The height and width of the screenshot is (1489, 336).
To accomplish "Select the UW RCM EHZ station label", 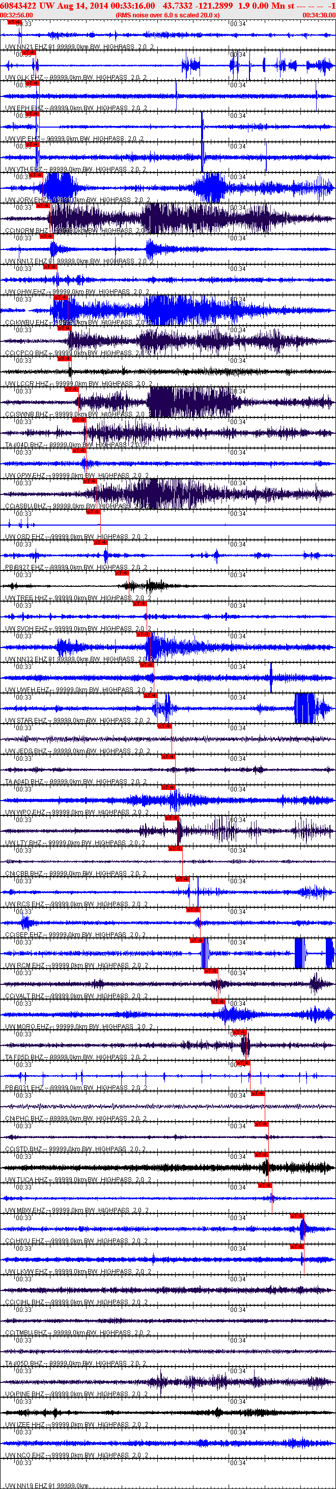I will (x=76, y=966).
